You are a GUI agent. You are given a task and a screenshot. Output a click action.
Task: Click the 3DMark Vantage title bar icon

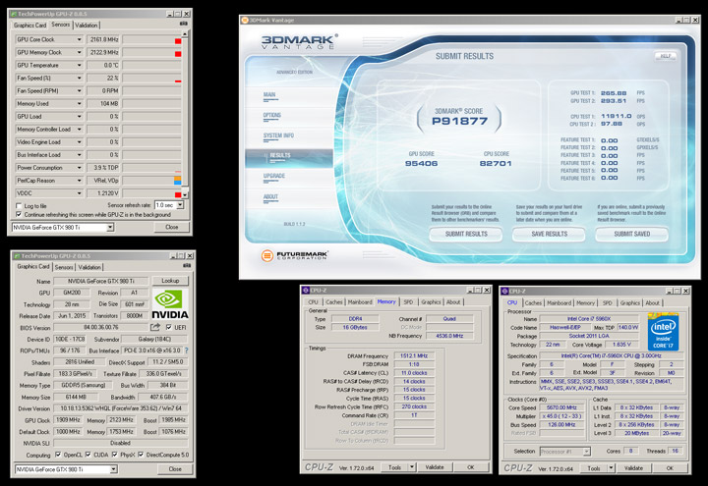[245, 20]
